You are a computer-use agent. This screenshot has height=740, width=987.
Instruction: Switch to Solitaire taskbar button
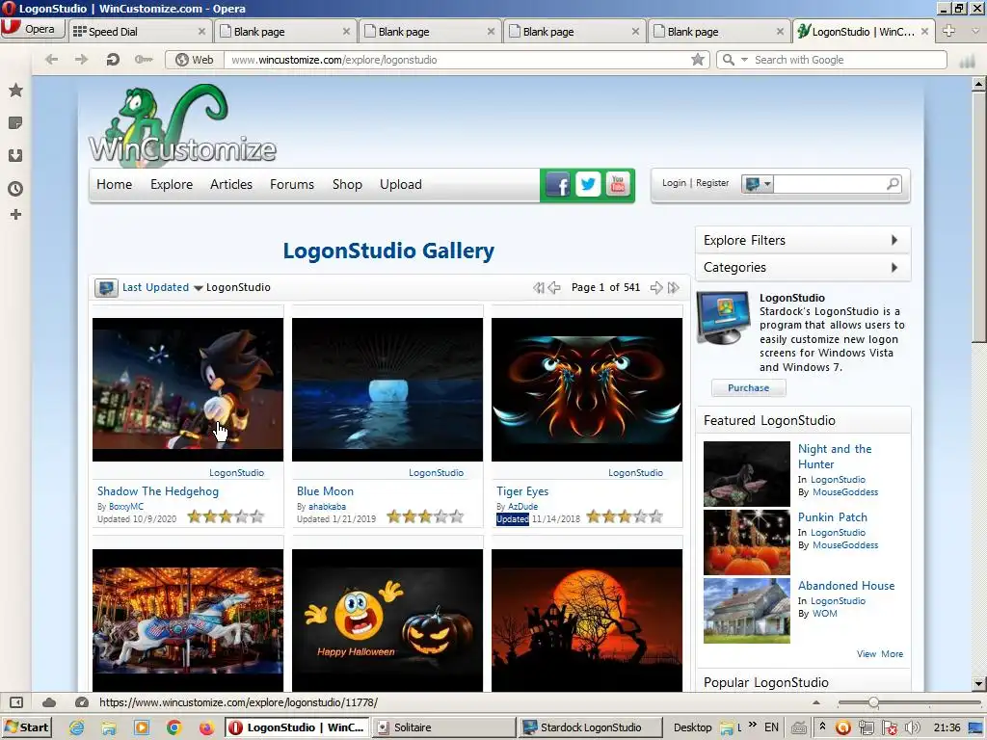pyautogui.click(x=443, y=727)
